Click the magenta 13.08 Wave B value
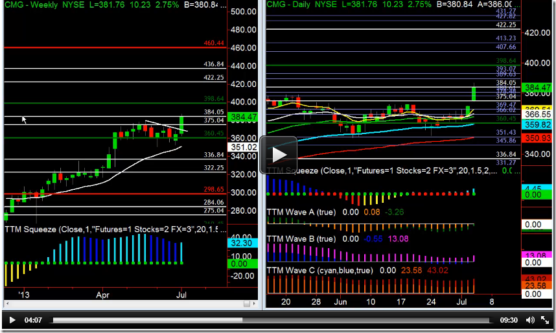 click(x=398, y=239)
